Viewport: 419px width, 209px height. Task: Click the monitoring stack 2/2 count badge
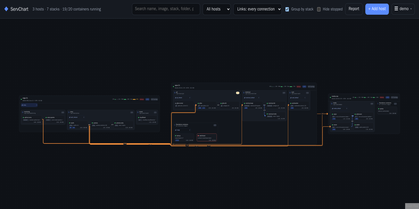point(63,112)
